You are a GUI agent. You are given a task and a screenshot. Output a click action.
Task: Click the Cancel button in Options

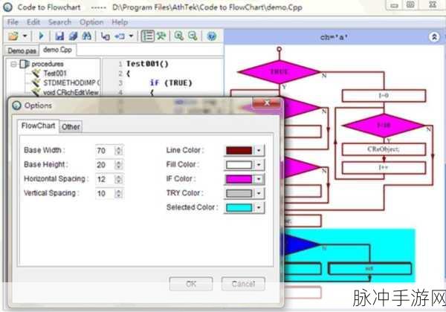click(243, 284)
